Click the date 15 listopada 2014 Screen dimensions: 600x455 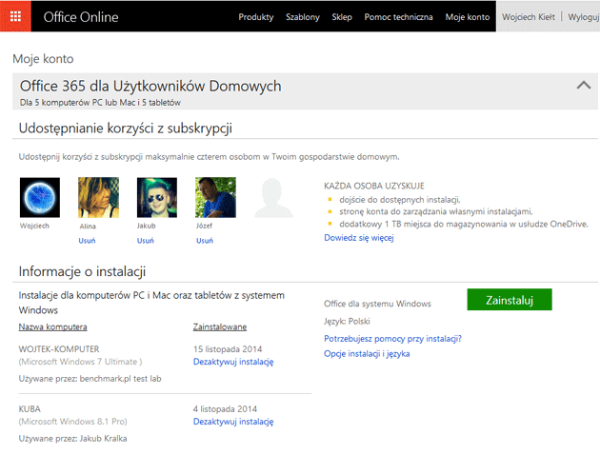228,349
